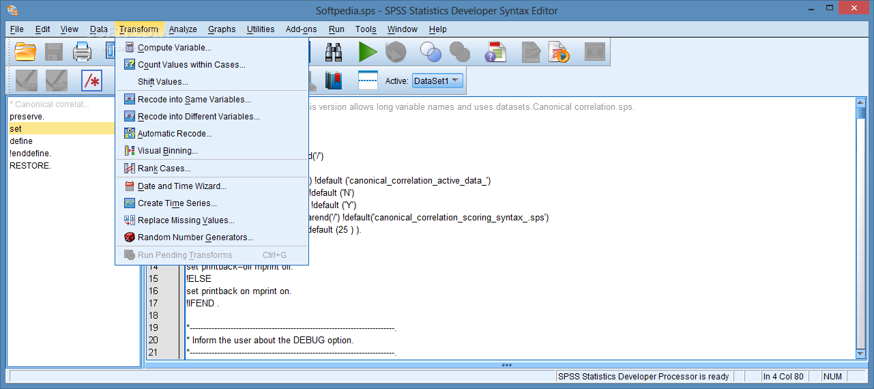The width and height of the screenshot is (874, 389).
Task: Click the 'set printback on mprint on.' line
Action: 239,291
